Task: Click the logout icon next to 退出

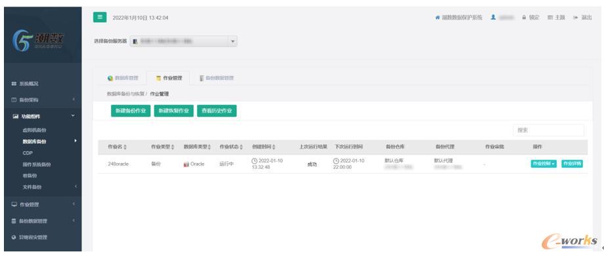Action: pos(576,18)
